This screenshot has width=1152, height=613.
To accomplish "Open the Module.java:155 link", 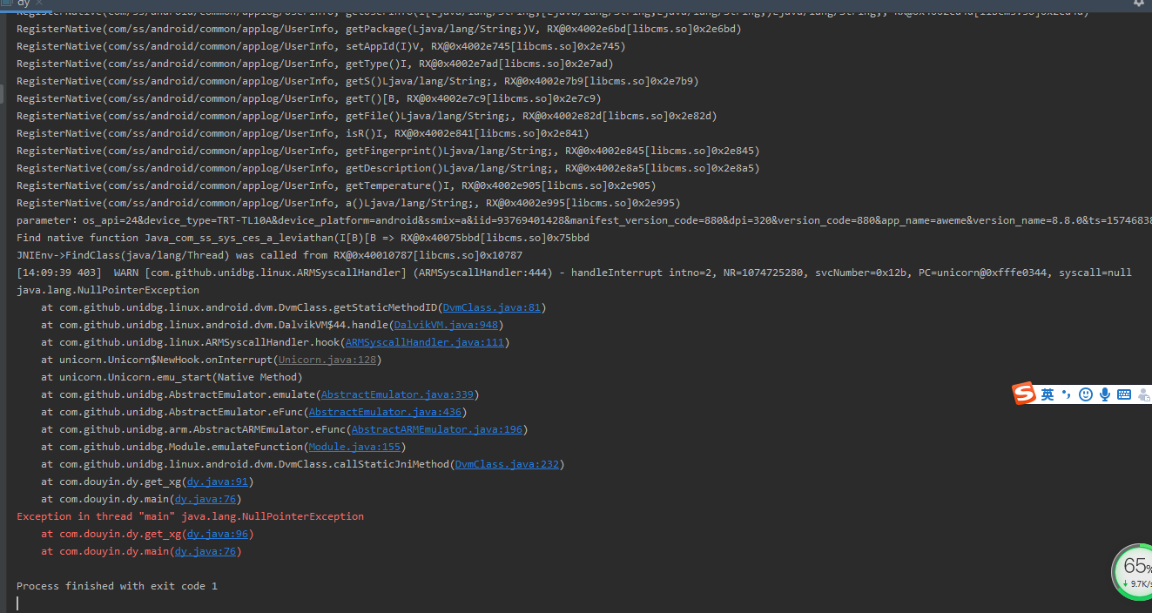I will click(354, 447).
